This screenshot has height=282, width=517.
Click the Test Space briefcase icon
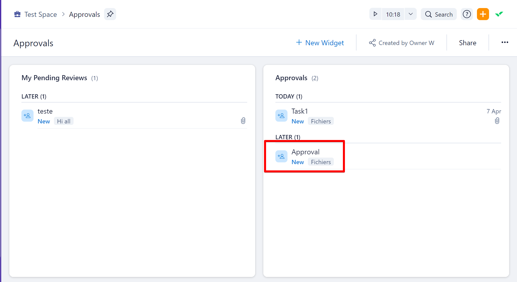pos(17,14)
